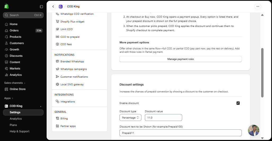Click the Search box in sidebar
This screenshot has height=141, width=272.
23,15
